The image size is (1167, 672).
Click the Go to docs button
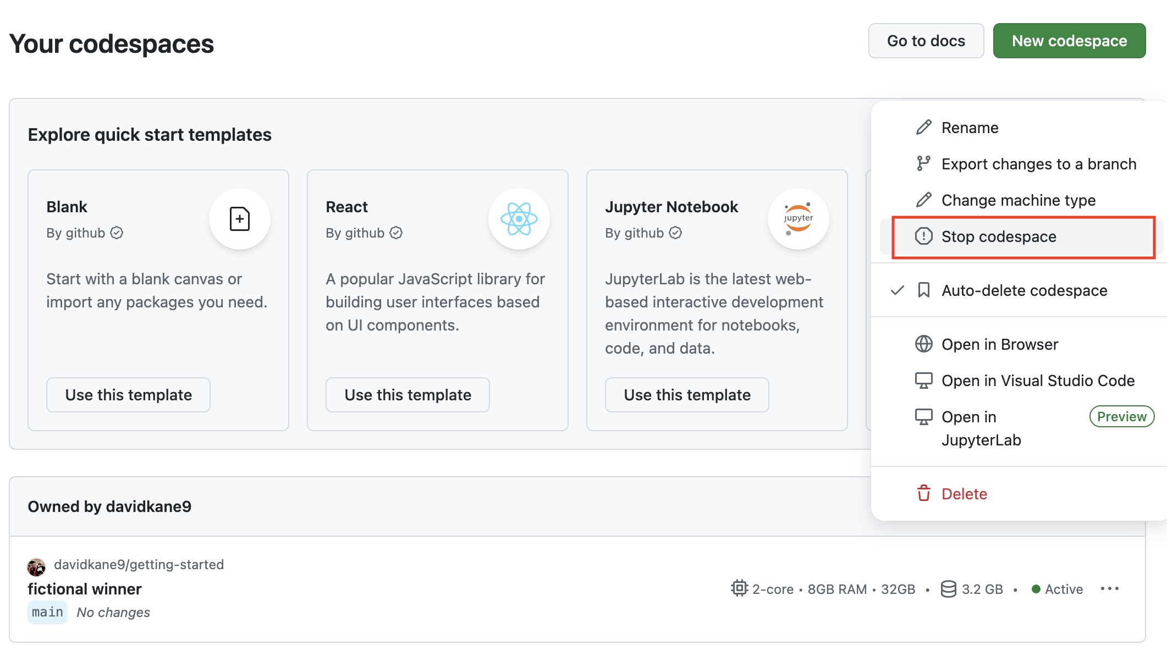[x=926, y=41]
